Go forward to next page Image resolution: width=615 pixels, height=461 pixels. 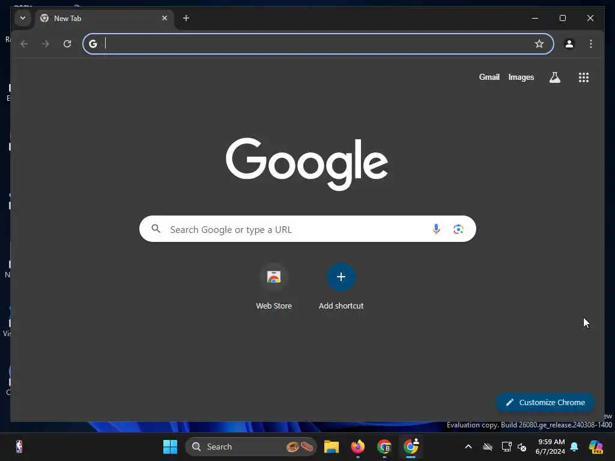(46, 44)
